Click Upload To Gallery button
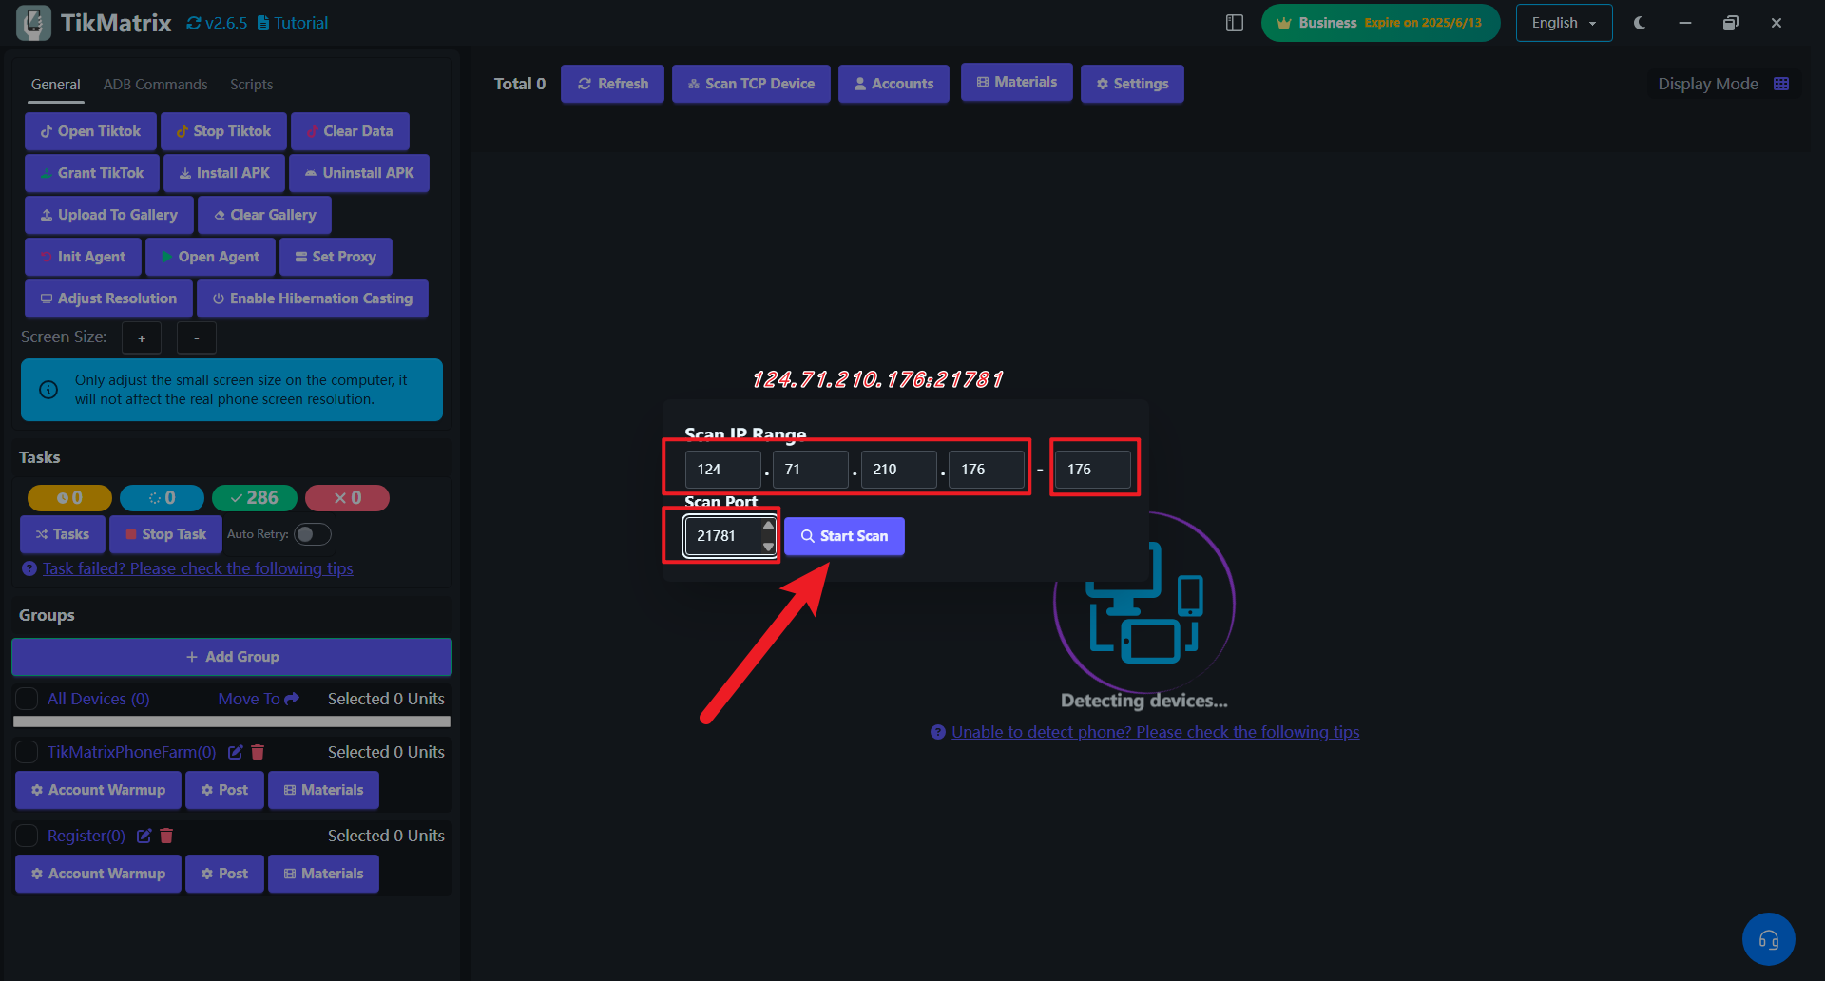This screenshot has width=1825, height=981. (x=108, y=215)
